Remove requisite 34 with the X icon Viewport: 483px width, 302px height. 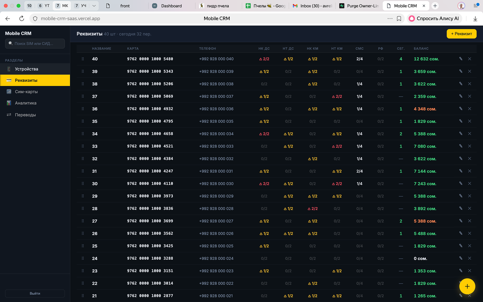[470, 134]
